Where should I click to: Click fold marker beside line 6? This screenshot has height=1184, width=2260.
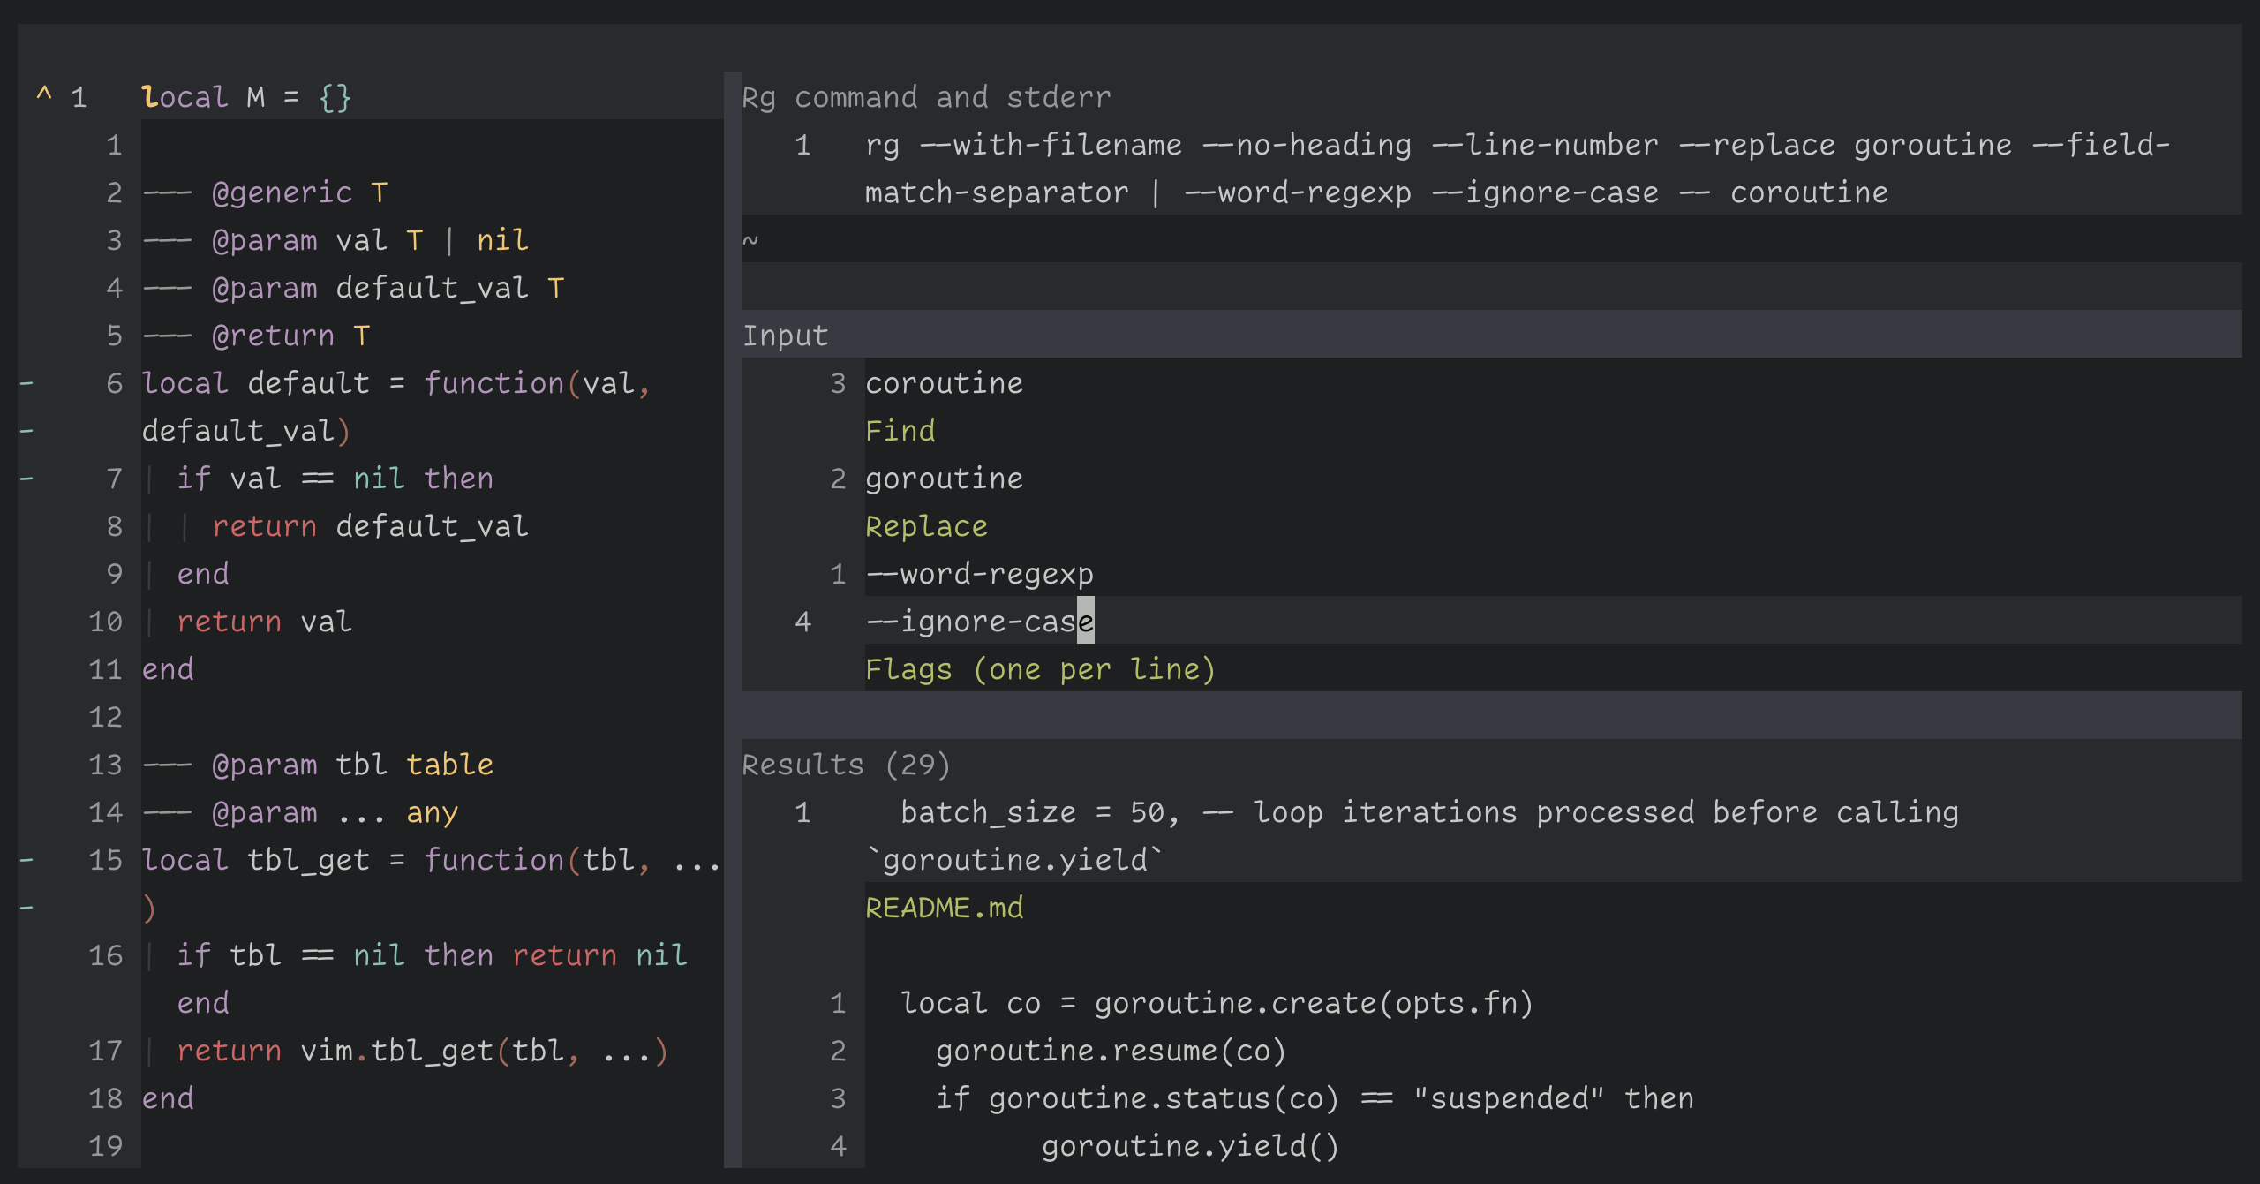[26, 383]
